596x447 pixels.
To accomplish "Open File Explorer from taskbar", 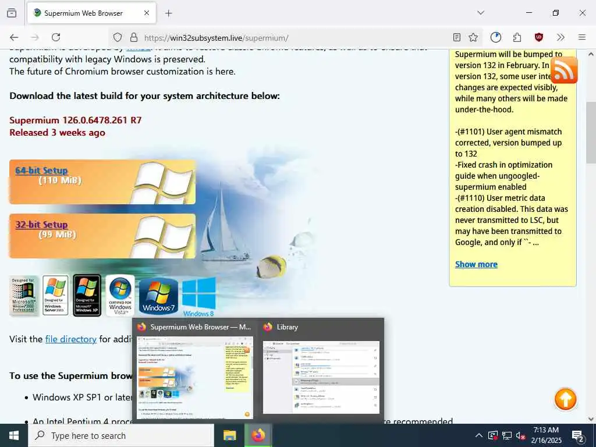I will pos(229,435).
